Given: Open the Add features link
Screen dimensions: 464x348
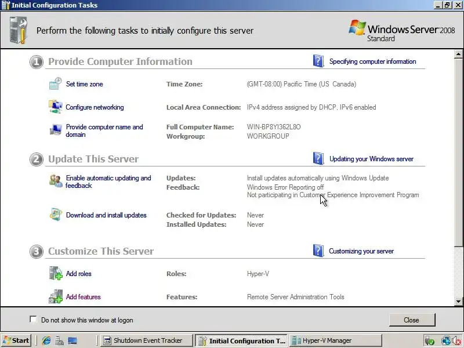Looking at the screenshot, I should click(83, 297).
